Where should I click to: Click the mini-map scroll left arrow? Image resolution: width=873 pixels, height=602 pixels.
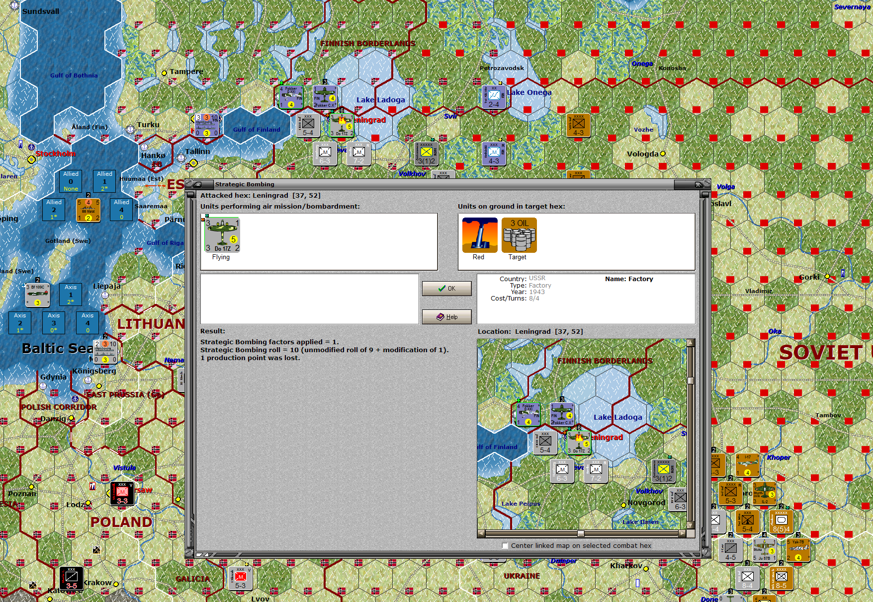click(481, 533)
